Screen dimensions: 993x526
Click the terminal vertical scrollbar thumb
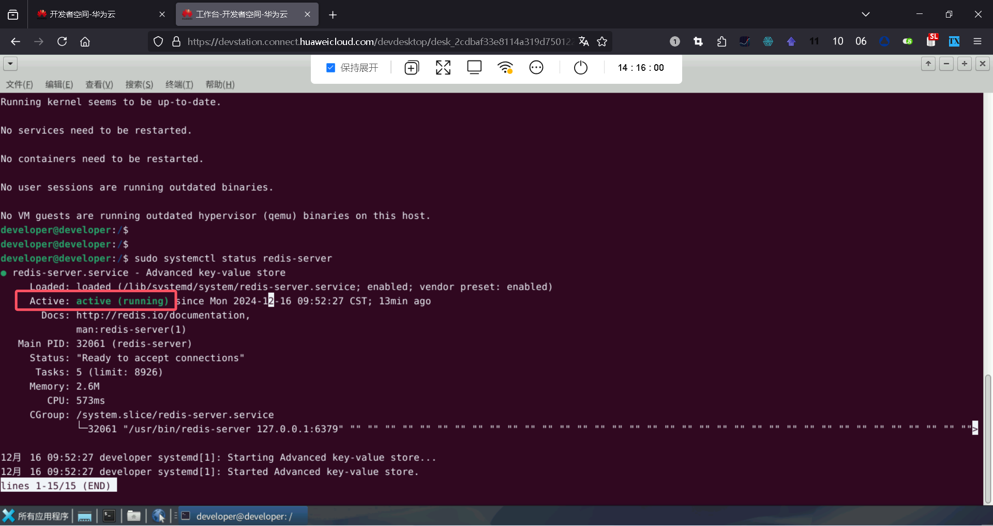coord(988,439)
